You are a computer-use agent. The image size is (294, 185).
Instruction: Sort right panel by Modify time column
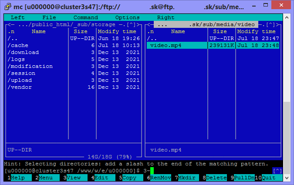coord(256,31)
